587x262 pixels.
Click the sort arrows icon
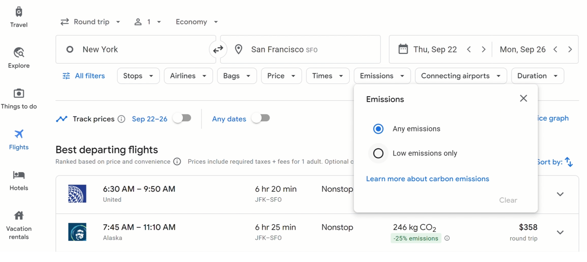[x=569, y=162]
